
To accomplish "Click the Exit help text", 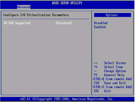I will coord(107,91).
